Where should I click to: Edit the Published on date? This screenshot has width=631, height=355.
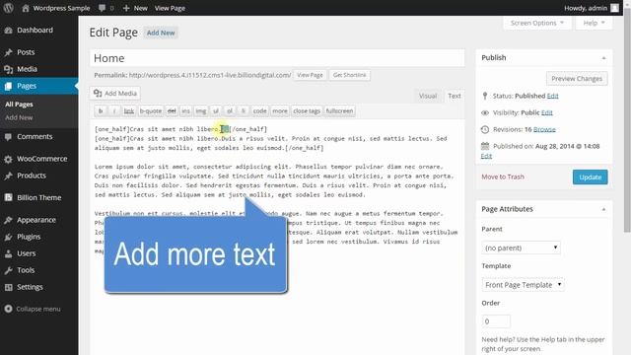coord(486,156)
